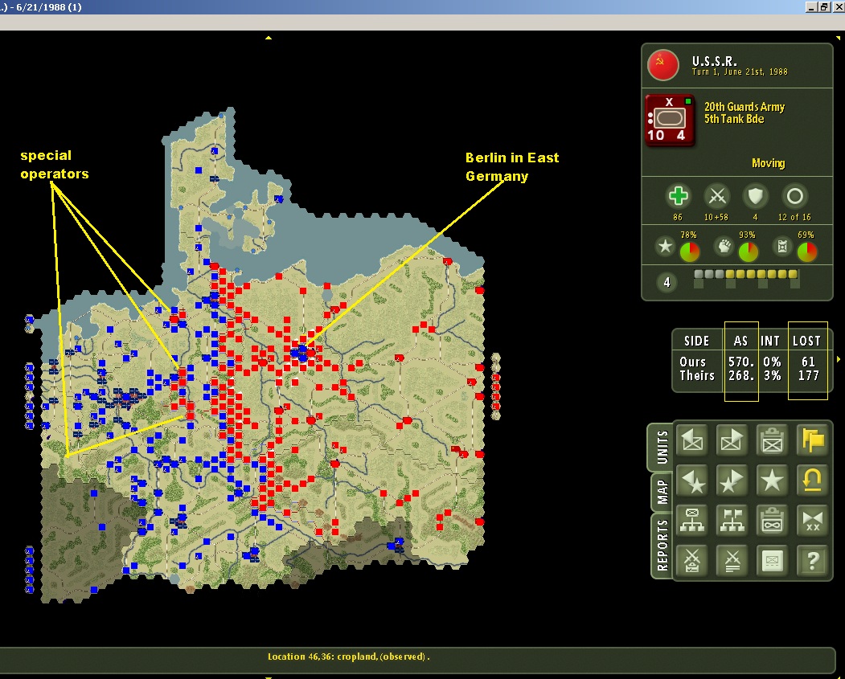The image size is (845, 679).
Task: Select next unit button with right arrow
Action: (x=732, y=440)
